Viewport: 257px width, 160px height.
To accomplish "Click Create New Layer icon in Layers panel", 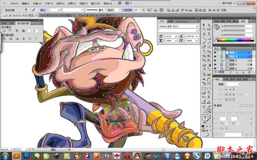I will point(243,72).
